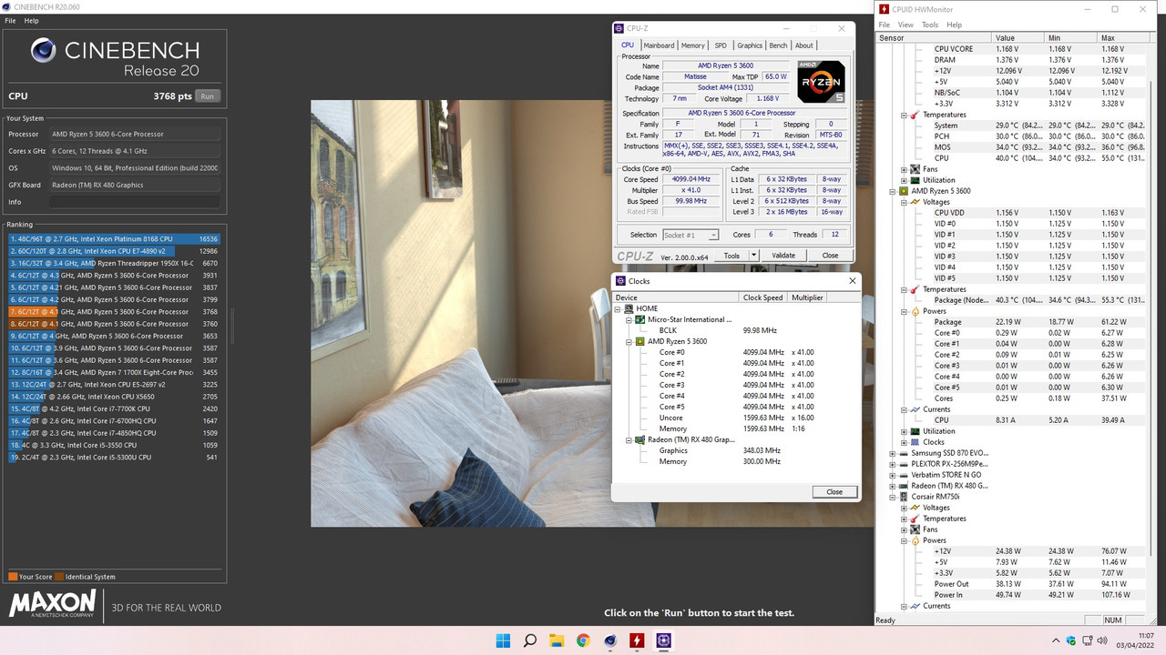Open taskbar Search
The height and width of the screenshot is (655, 1166).
point(529,640)
